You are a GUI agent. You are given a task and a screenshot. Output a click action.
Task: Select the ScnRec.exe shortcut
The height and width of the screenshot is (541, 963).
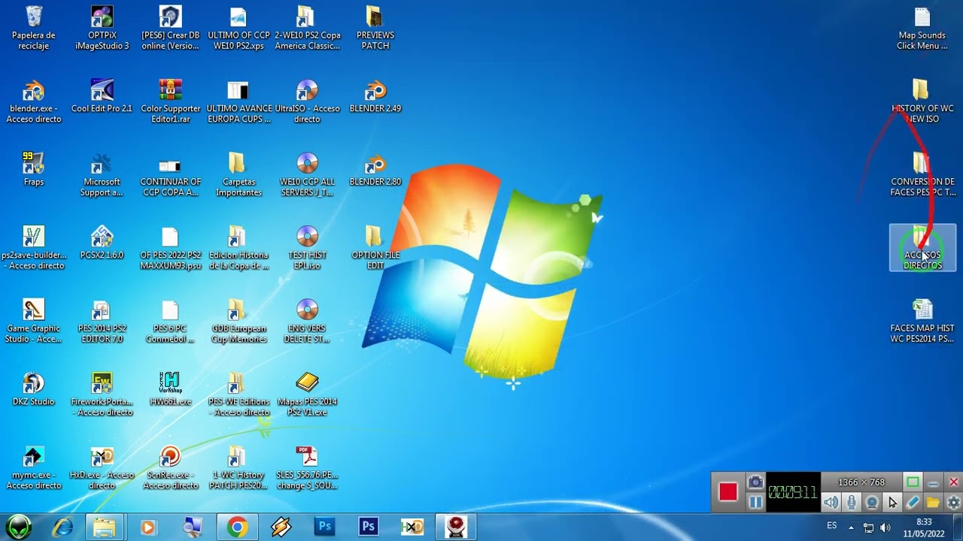[171, 468]
